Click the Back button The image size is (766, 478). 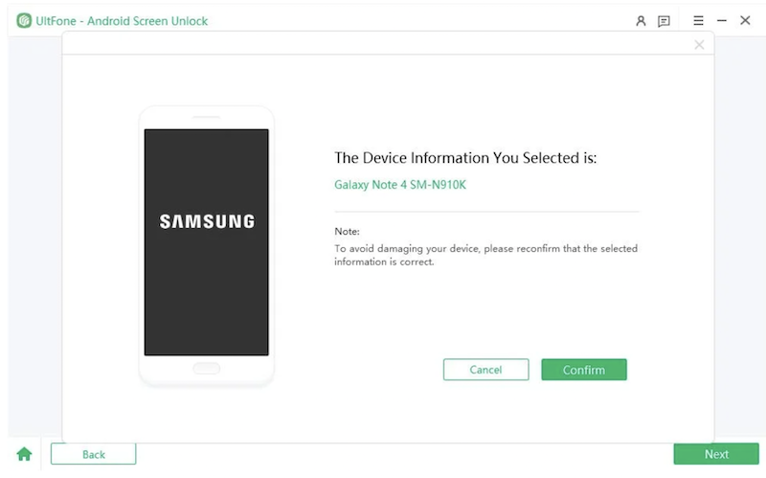coord(93,454)
